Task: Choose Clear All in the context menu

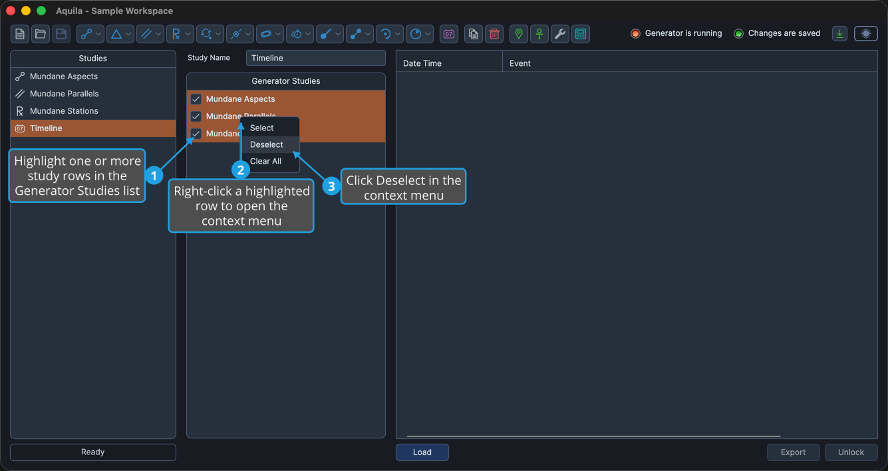Action: coord(270,161)
